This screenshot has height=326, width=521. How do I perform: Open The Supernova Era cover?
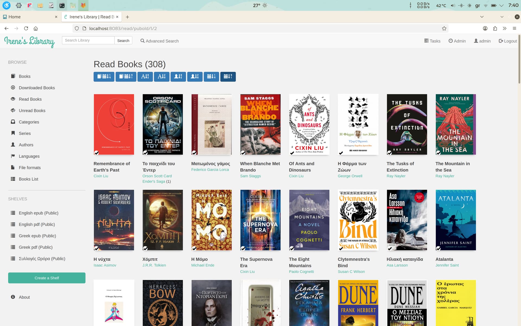click(x=260, y=220)
